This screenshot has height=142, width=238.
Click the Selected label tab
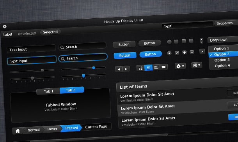50,32
